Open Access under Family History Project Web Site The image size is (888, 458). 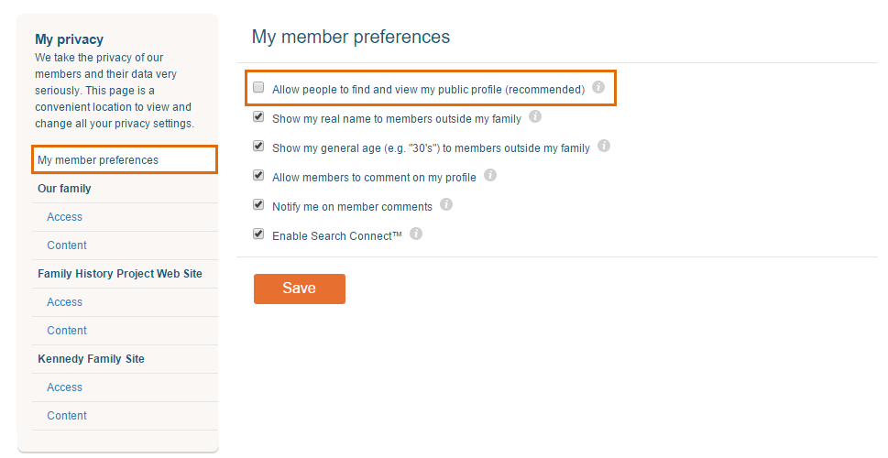tap(65, 302)
